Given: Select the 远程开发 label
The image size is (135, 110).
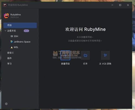Looking at the screenshot, I should [11, 31].
